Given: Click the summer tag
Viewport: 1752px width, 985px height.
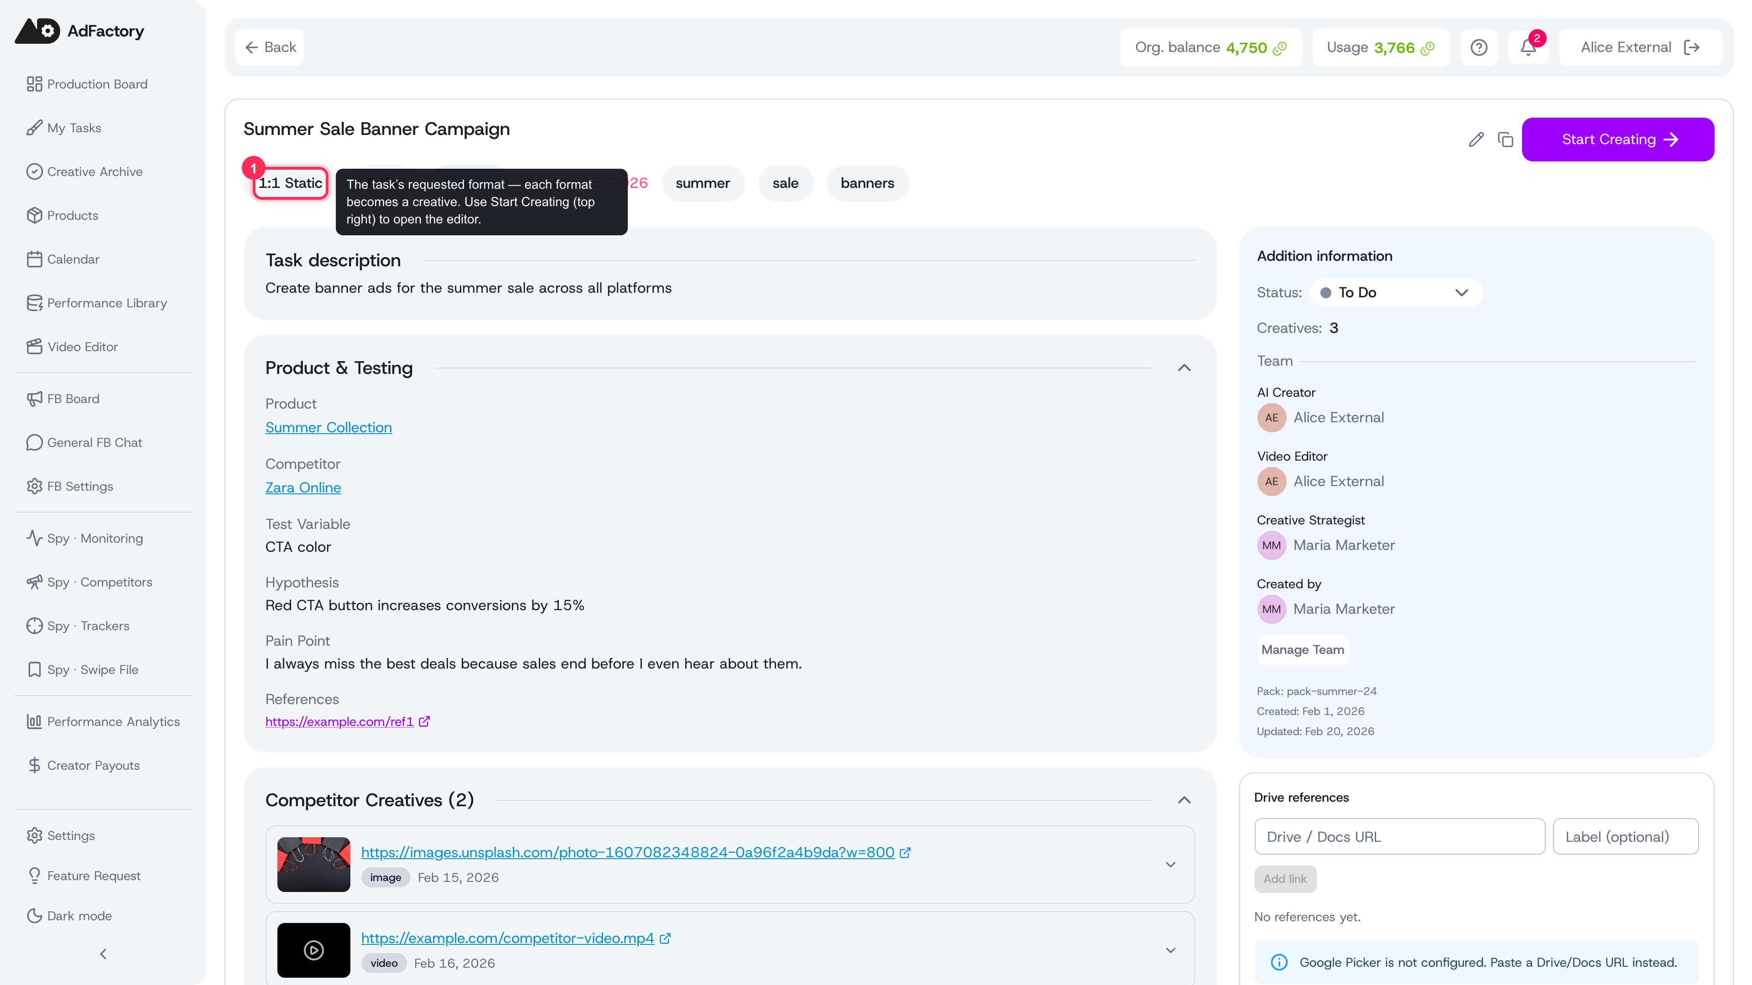Looking at the screenshot, I should tap(703, 183).
